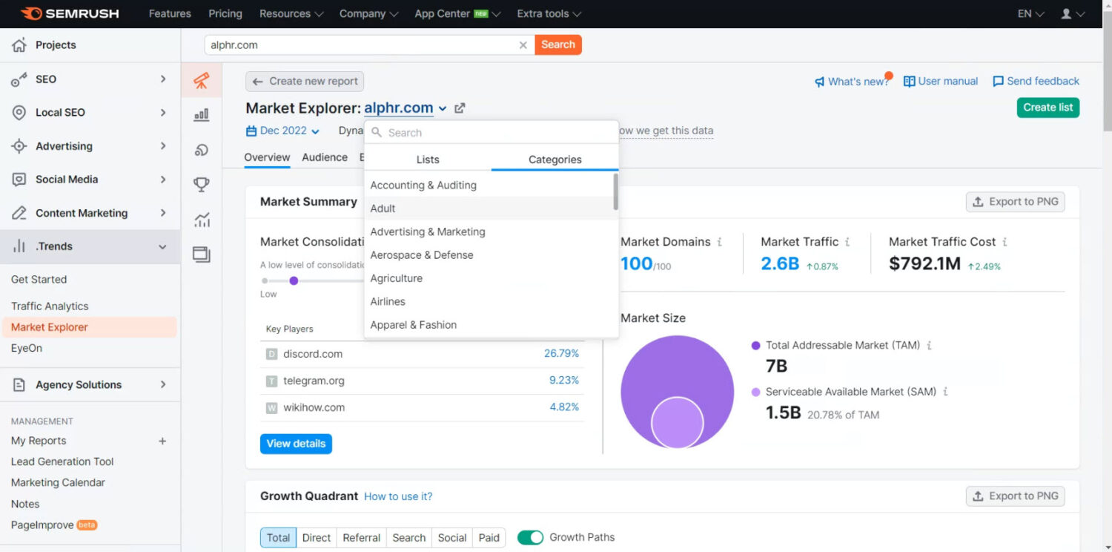Click the dropdown list scrollbar thumb
The height and width of the screenshot is (552, 1112).
(615, 191)
